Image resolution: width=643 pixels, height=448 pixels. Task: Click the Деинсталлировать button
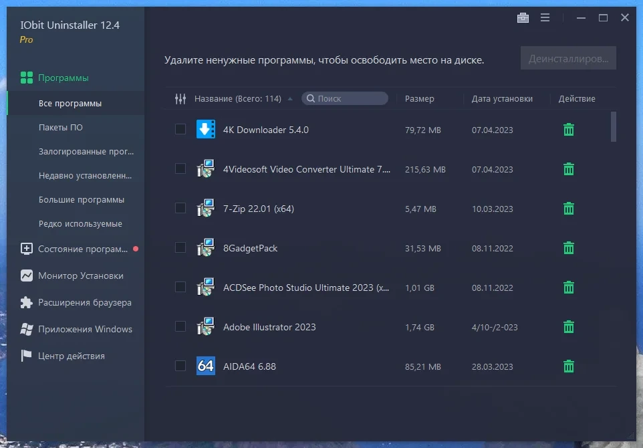tap(568, 58)
